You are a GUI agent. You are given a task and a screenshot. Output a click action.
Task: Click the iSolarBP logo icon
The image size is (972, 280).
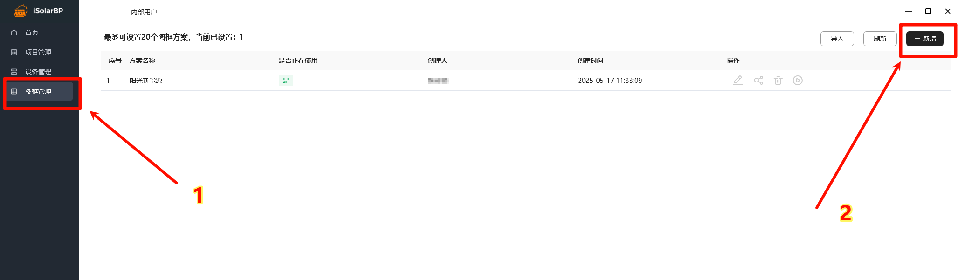[21, 11]
